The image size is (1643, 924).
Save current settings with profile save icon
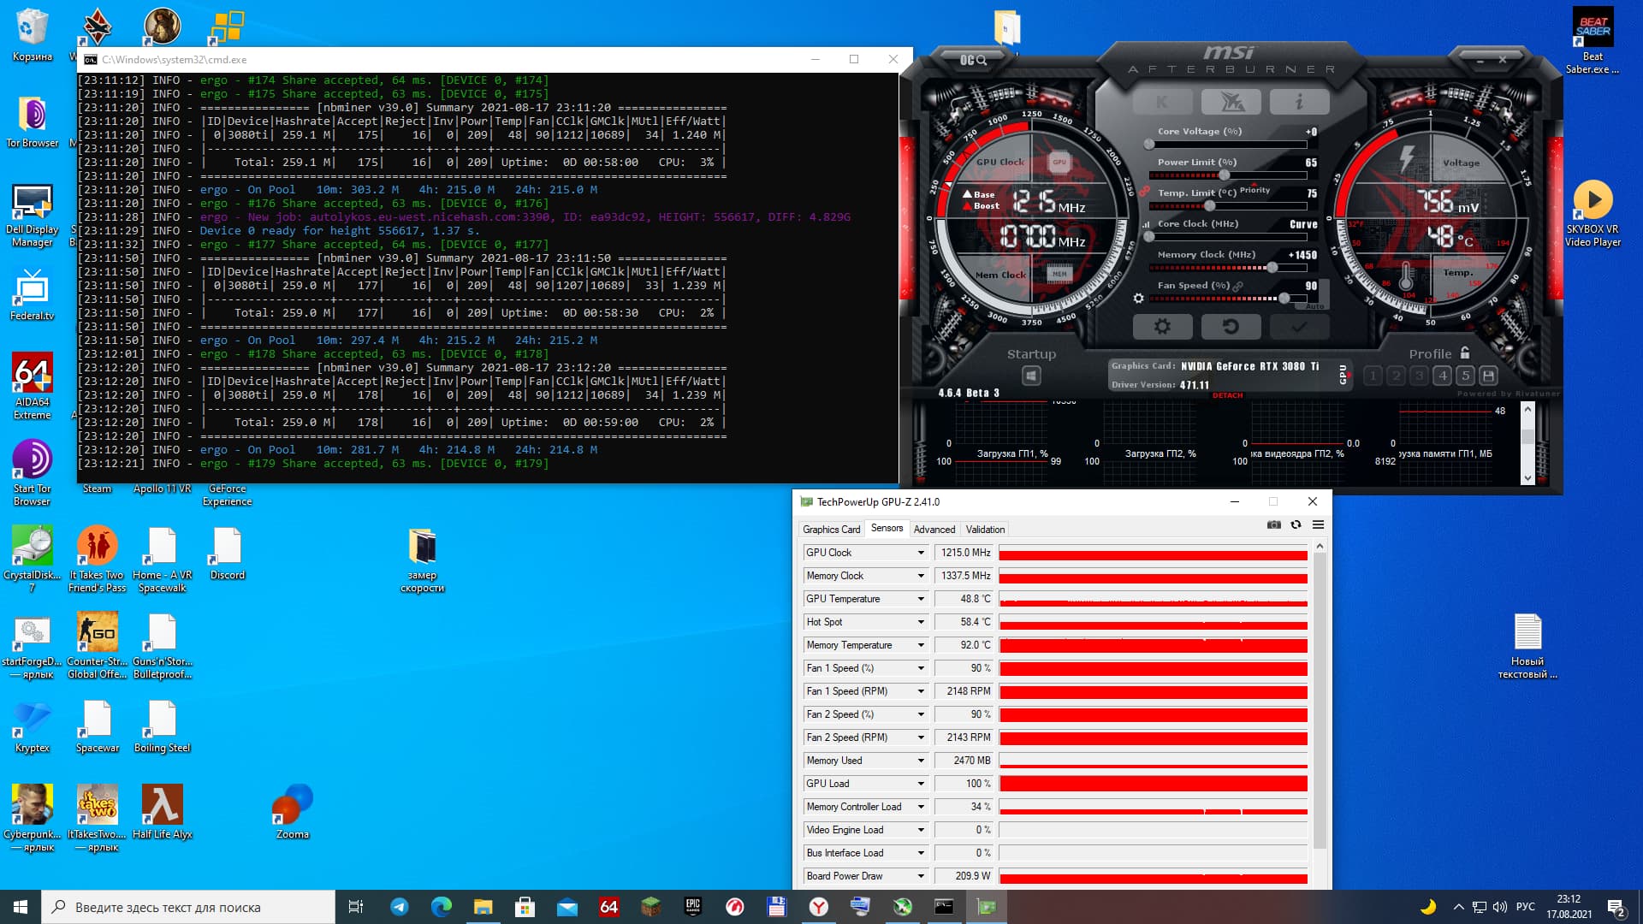1488,376
